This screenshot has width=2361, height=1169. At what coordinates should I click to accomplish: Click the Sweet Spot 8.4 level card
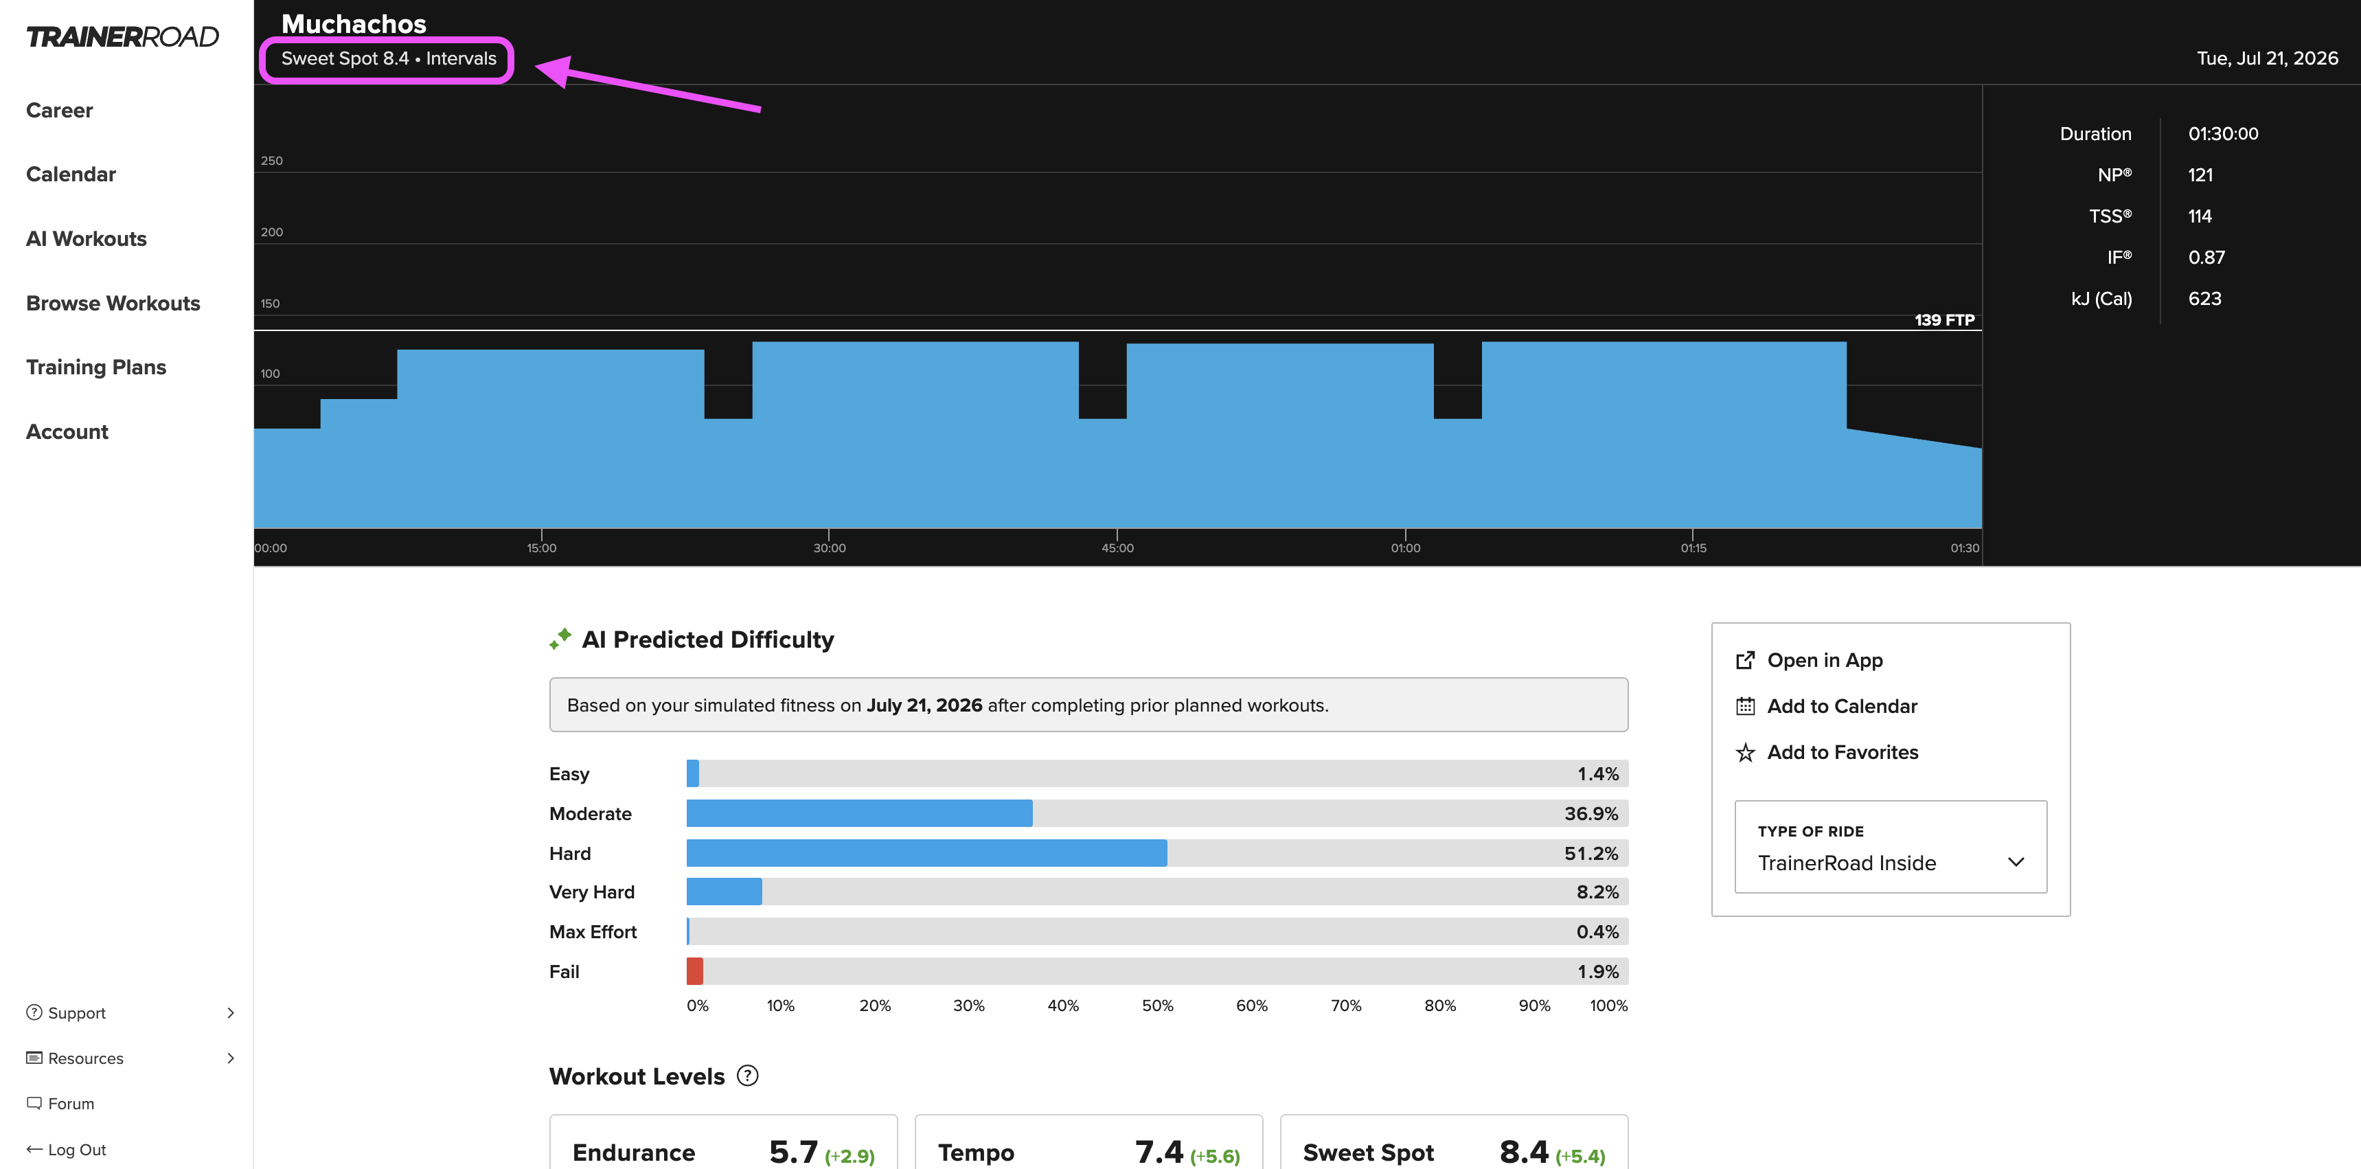(1454, 1142)
